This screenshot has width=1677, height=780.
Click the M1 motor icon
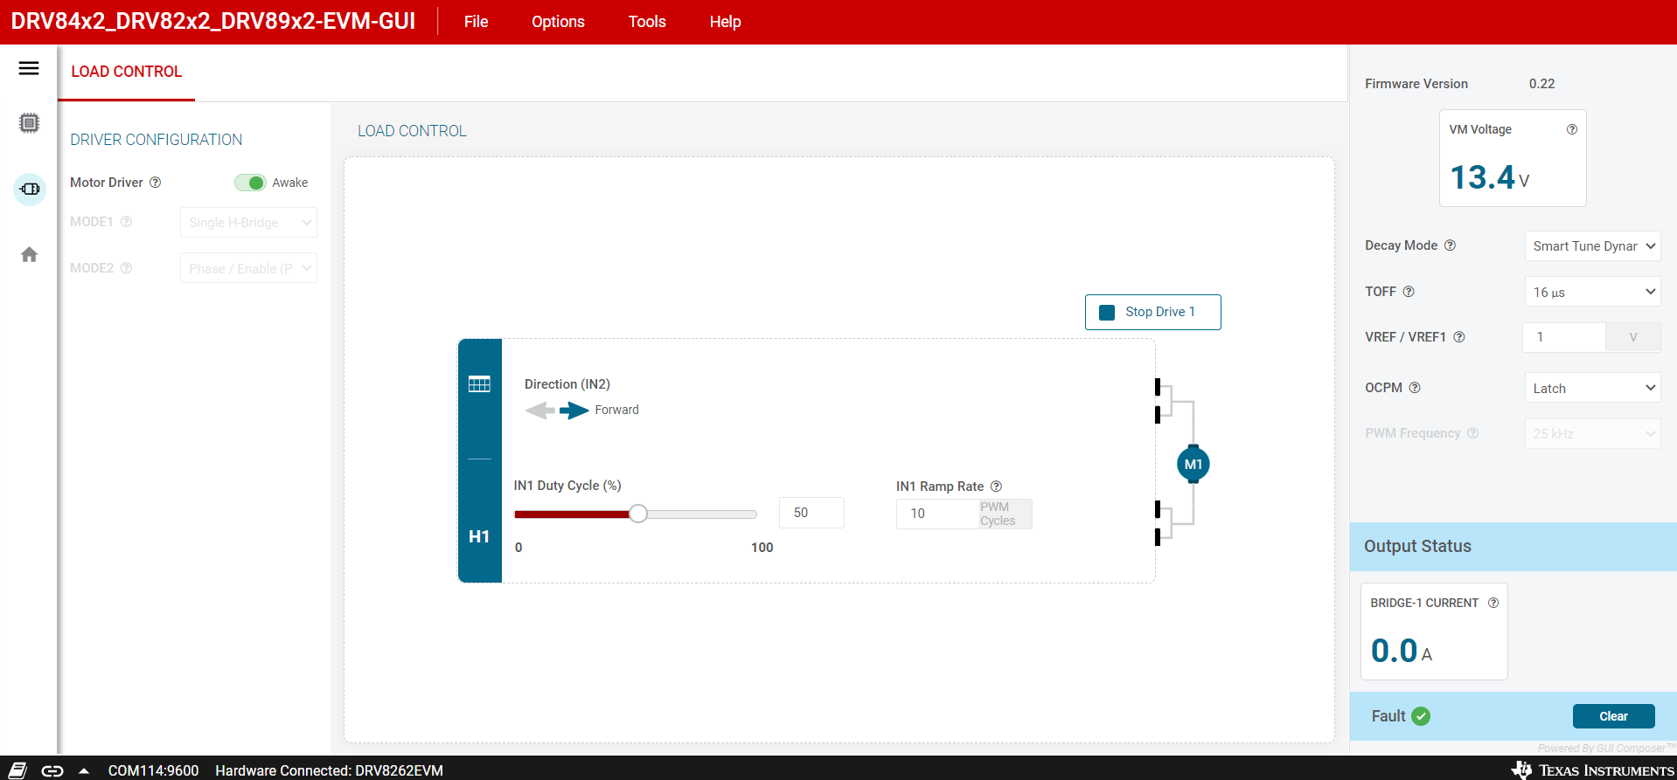pyautogui.click(x=1193, y=464)
